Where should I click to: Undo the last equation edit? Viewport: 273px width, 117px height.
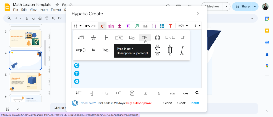[x=87, y=26]
